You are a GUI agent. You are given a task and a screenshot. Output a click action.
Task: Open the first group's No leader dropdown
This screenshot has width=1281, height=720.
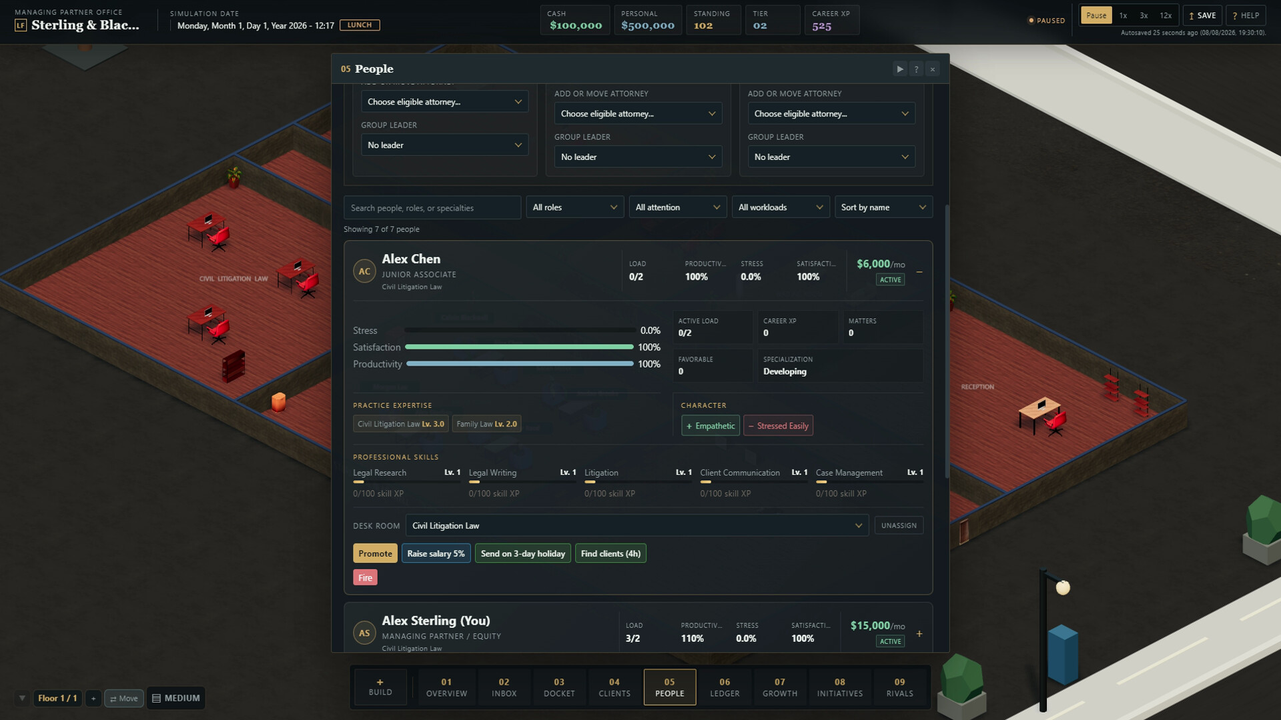point(444,145)
